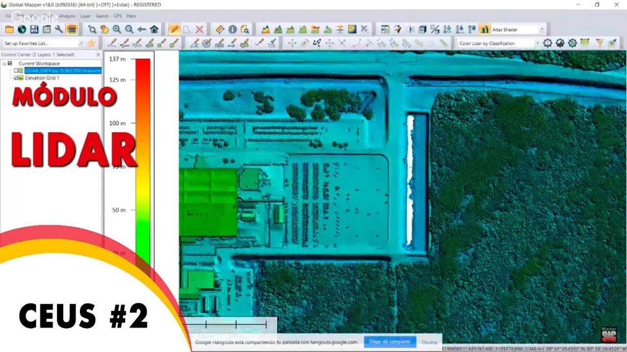
Task: Open the Layer menu
Action: click(85, 16)
